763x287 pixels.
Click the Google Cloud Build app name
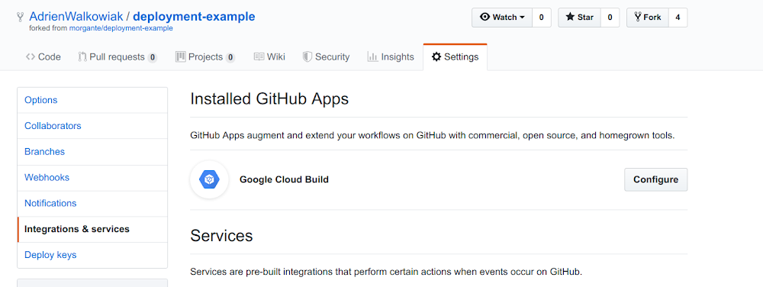(x=284, y=179)
